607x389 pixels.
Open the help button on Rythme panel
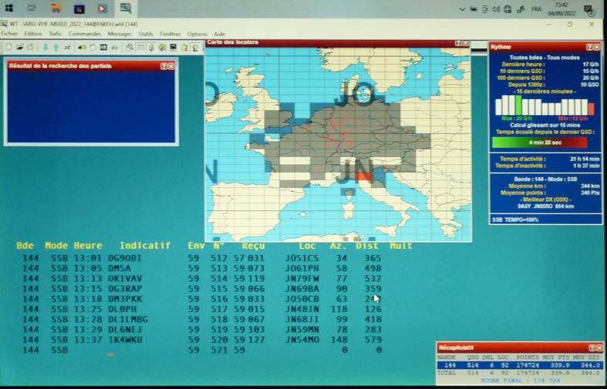pos(590,47)
